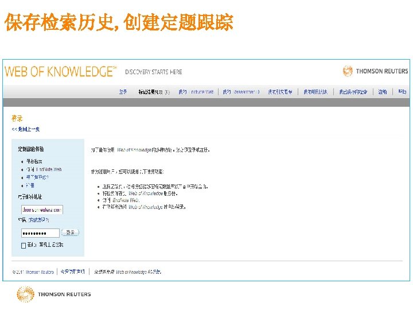Screen dimensions: 413x310
Task: Click the 保存检索 sidebar list item
Action: pos(34,161)
